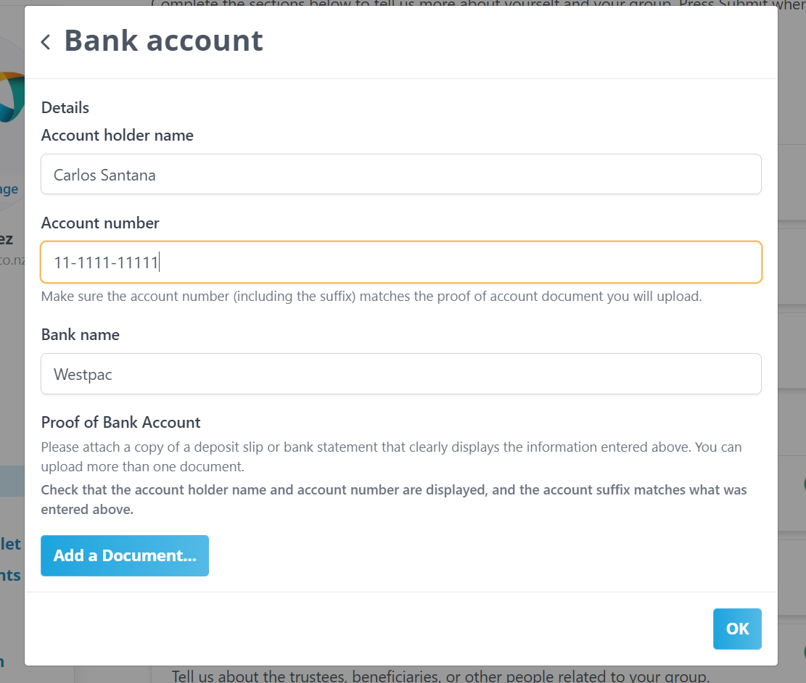The image size is (806, 683).
Task: Click the 'Proof of Bank Account' heading
Action: [121, 422]
